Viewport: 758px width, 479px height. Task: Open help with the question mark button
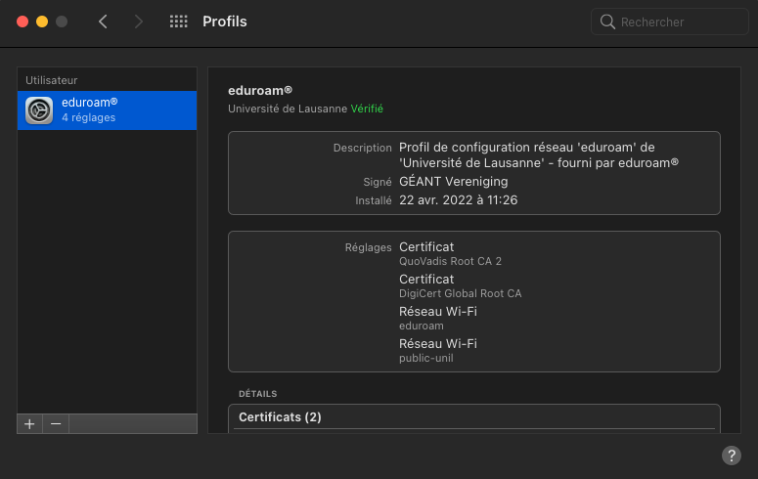click(x=731, y=455)
